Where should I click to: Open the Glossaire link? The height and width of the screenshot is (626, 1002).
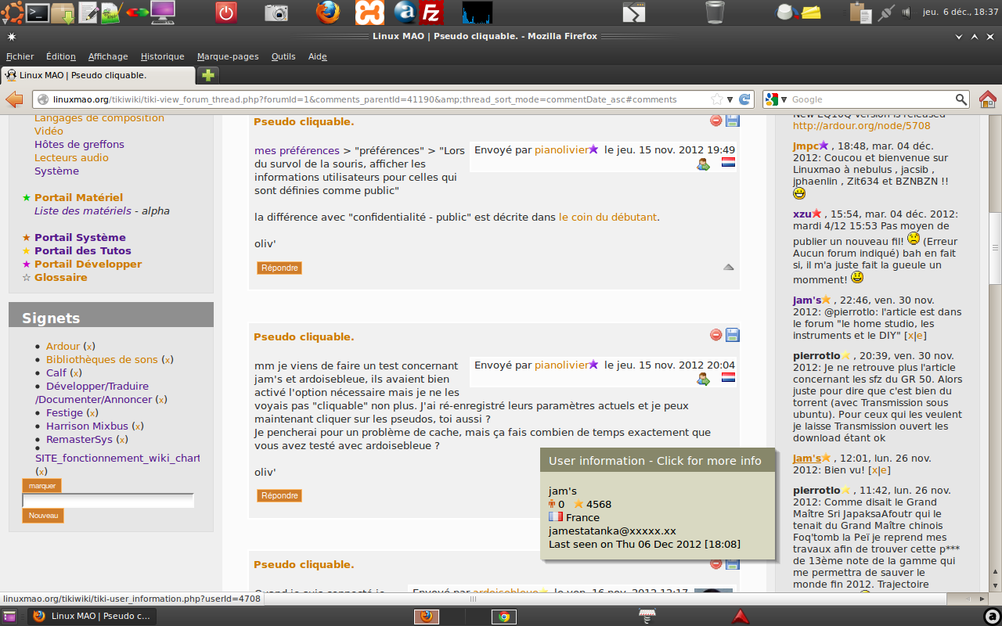tap(61, 277)
